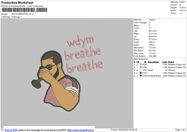Viewport: 187px width, 132px height.
Task: Open the www.novapdf.com hyperlink
Action: point(80,130)
